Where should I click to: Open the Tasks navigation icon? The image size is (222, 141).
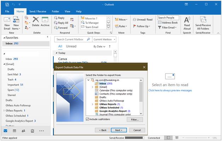pyautogui.click(x=33, y=131)
